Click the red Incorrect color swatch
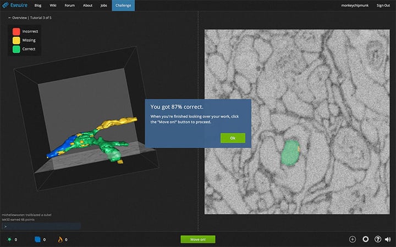This screenshot has width=396, height=247. tap(16, 31)
